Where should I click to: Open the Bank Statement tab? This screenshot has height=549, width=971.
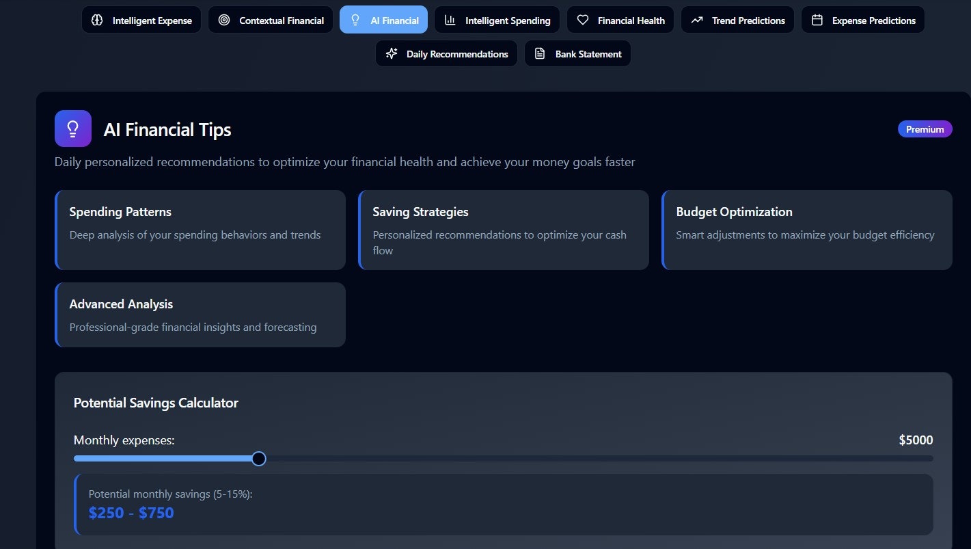point(577,53)
